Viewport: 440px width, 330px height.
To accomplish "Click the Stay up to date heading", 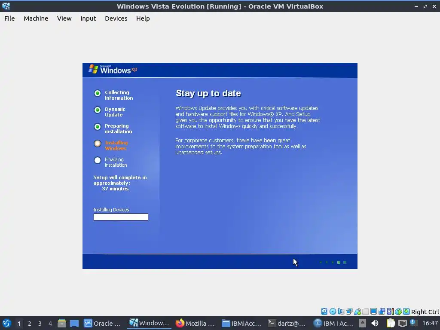I will [208, 93].
